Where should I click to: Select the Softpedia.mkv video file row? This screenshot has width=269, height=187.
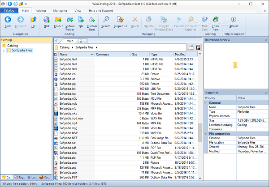tap(126, 113)
